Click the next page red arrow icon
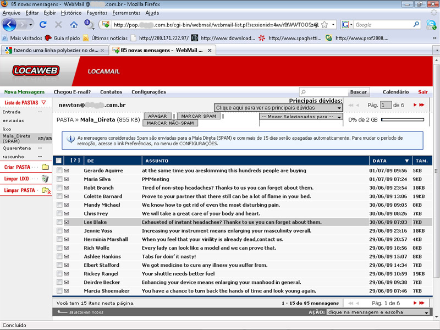Screen dimensions: 440x330 (415, 105)
